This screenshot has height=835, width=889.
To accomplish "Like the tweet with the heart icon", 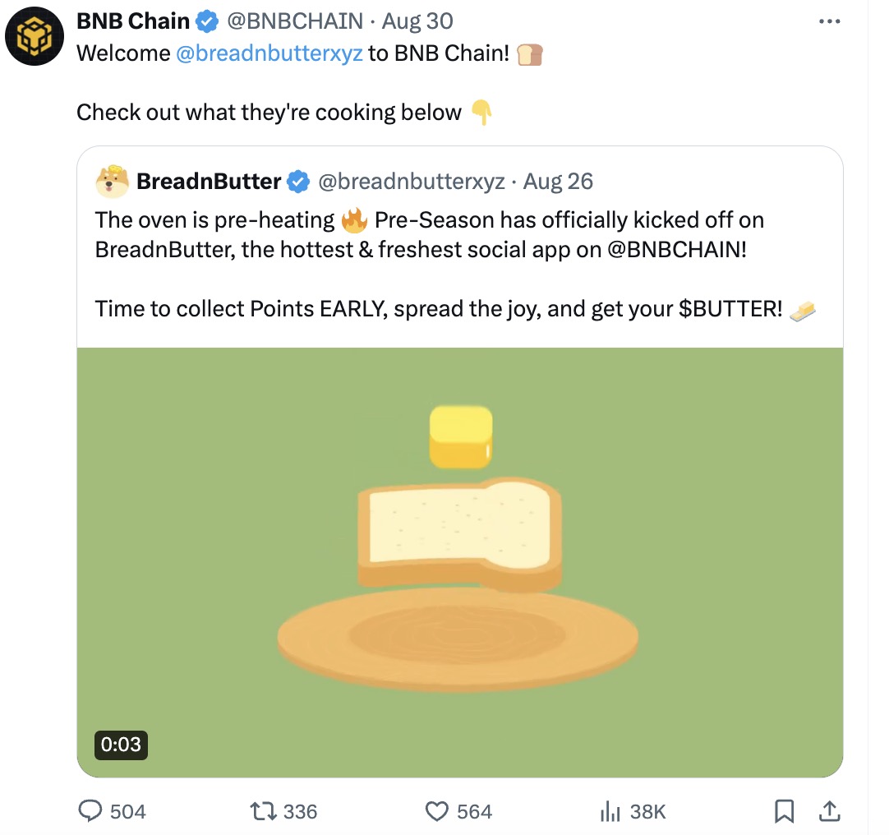I will (437, 811).
